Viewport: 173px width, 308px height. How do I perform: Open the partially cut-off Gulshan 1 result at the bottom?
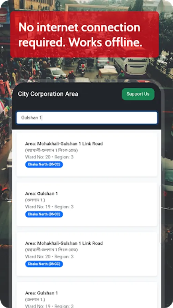pos(87,295)
